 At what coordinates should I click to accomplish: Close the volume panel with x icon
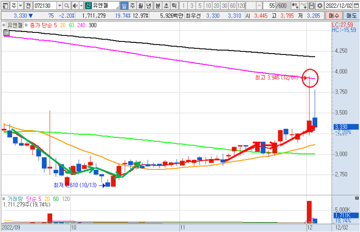point(356,198)
